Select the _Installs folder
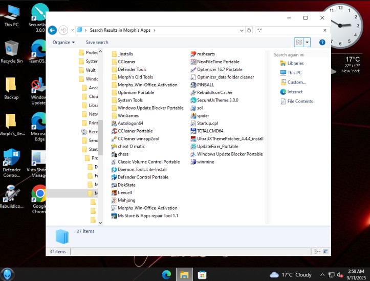 pos(122,54)
